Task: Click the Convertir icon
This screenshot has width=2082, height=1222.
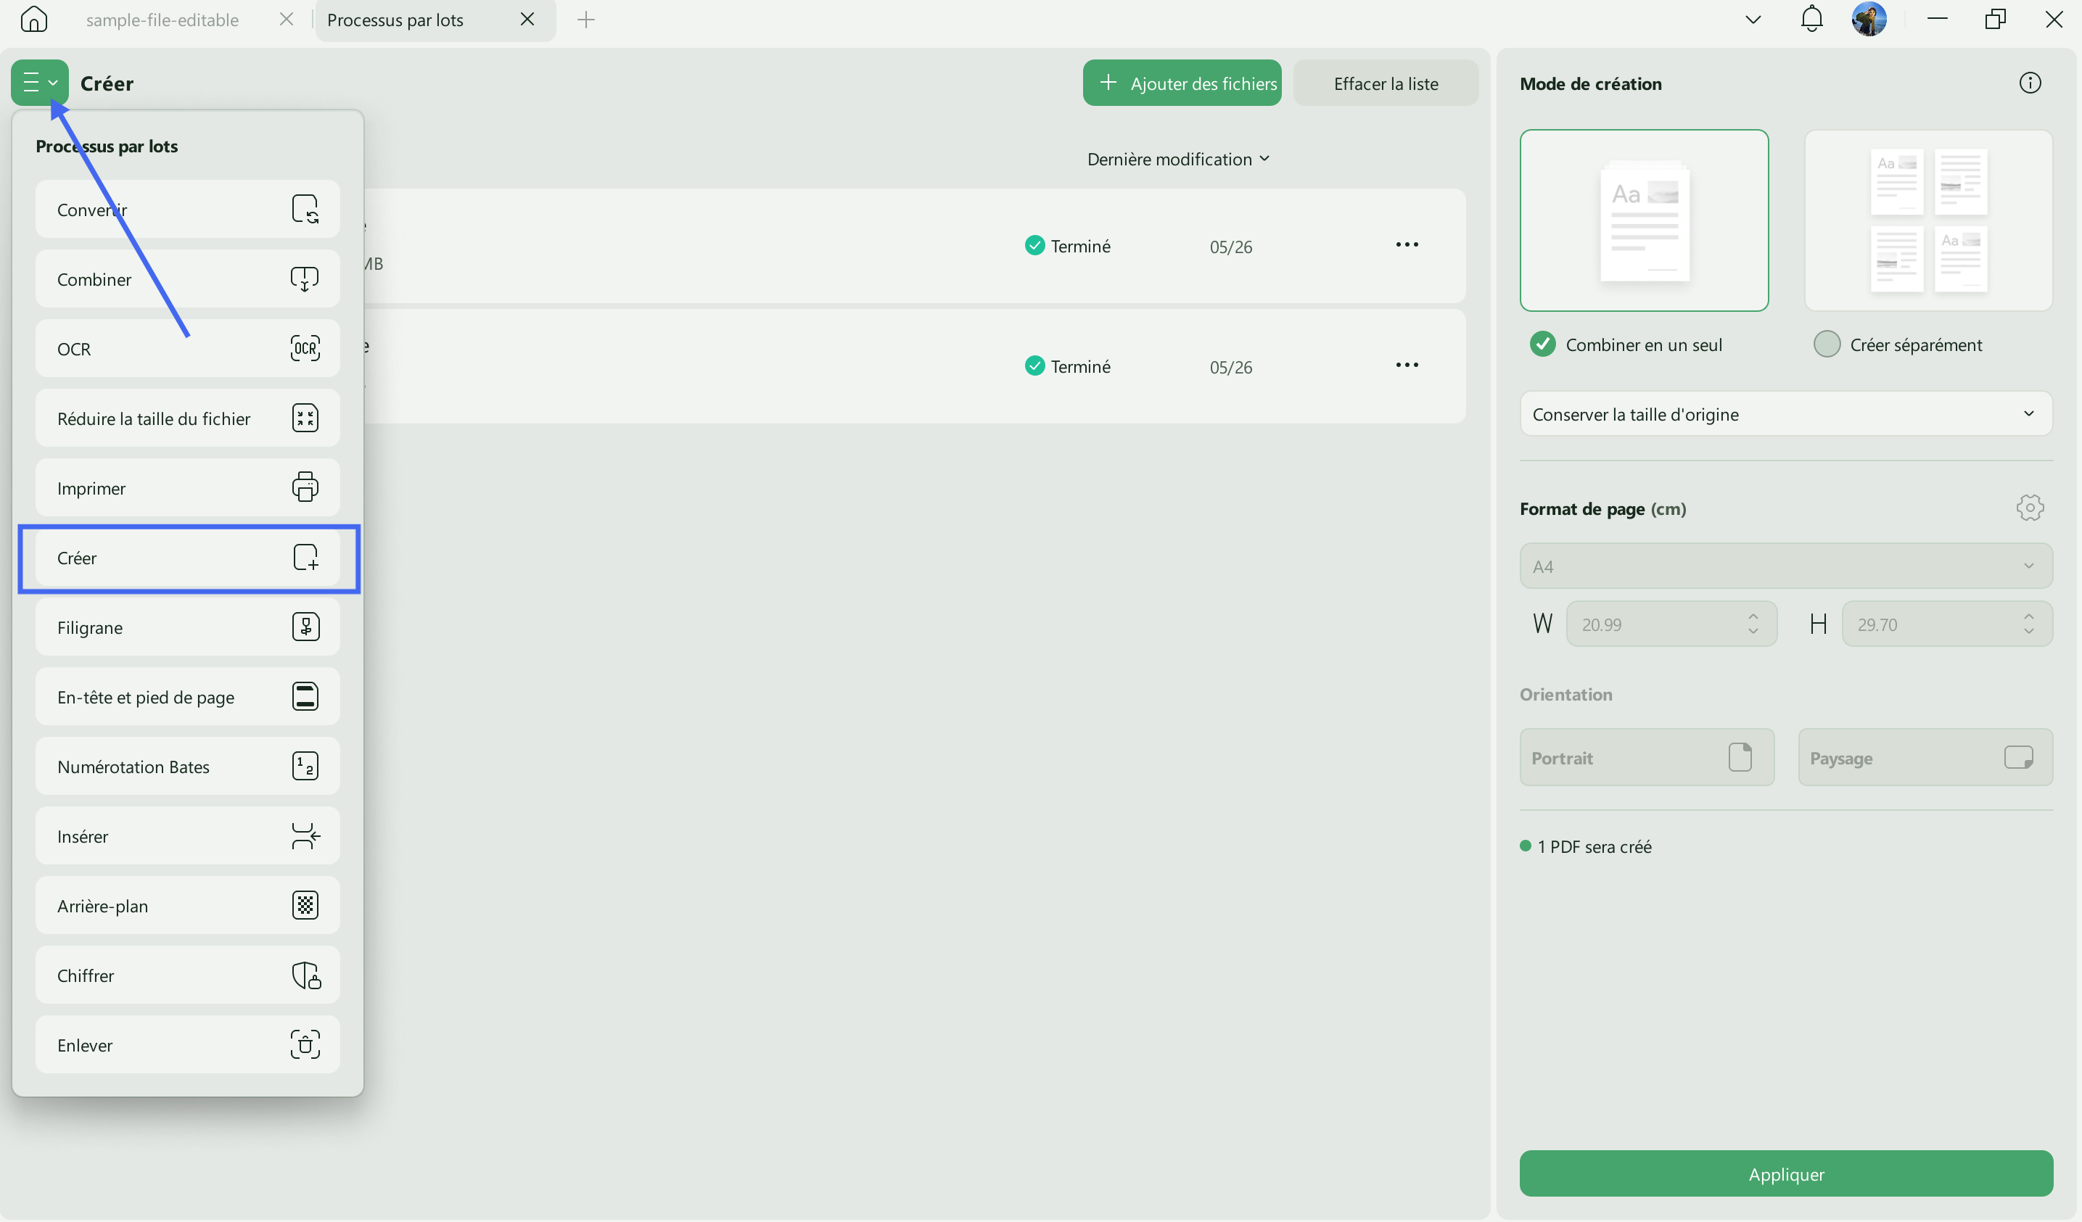Action: click(x=305, y=209)
